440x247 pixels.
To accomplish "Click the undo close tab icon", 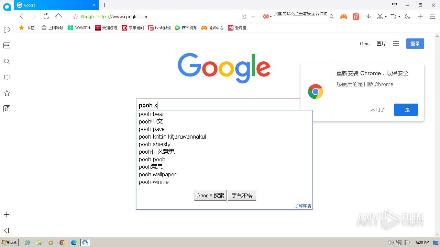I will (x=394, y=16).
